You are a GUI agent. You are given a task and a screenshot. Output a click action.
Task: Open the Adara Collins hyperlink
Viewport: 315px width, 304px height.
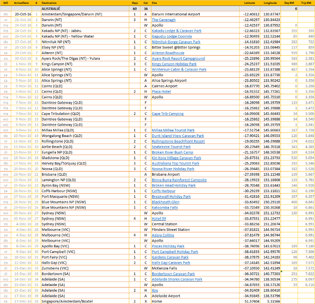(163, 235)
